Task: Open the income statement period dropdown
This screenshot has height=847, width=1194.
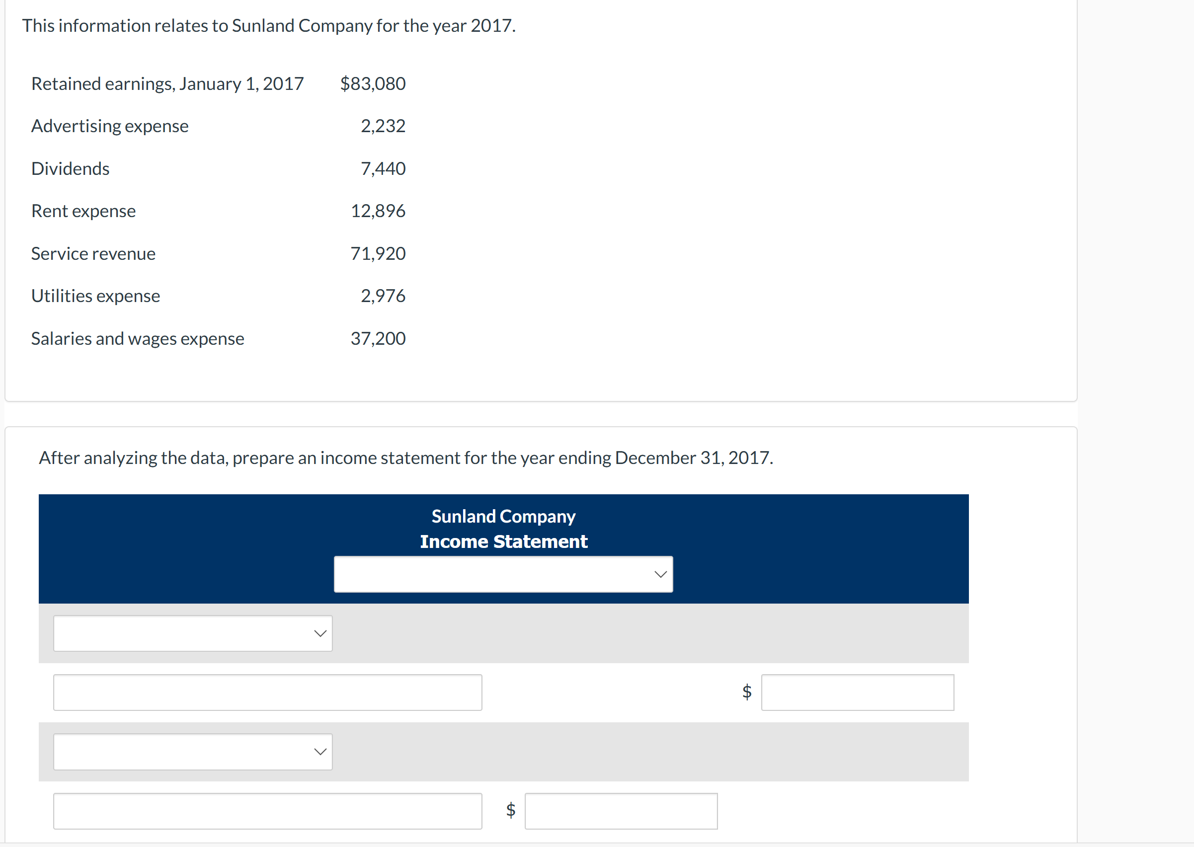Action: 502,574
